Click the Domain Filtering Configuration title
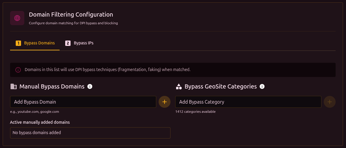Image resolution: width=346 pixels, height=148 pixels. [x=71, y=15]
